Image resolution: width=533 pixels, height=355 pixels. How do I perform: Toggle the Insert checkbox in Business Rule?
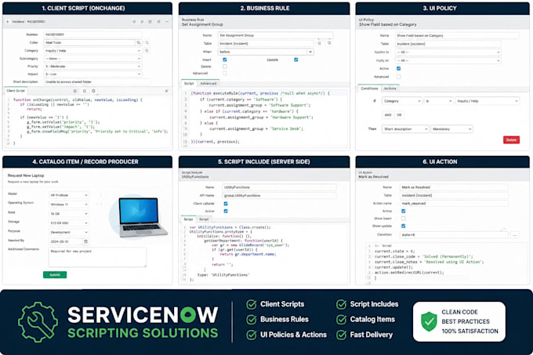coord(225,60)
